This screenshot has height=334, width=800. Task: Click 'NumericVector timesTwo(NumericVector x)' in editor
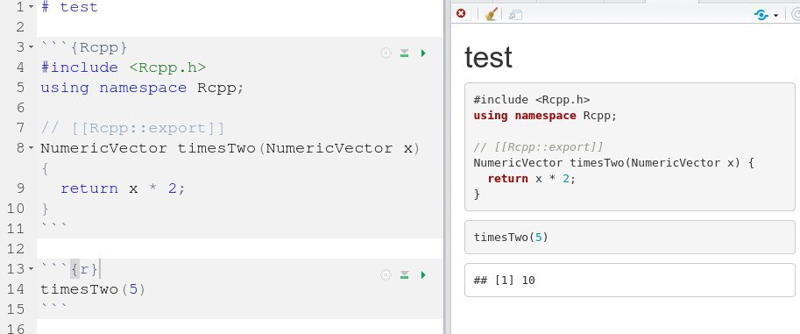pyautogui.click(x=230, y=148)
